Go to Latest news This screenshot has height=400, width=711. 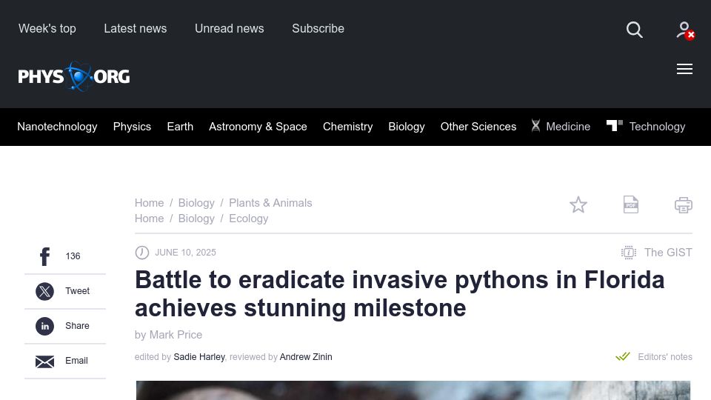(x=135, y=29)
